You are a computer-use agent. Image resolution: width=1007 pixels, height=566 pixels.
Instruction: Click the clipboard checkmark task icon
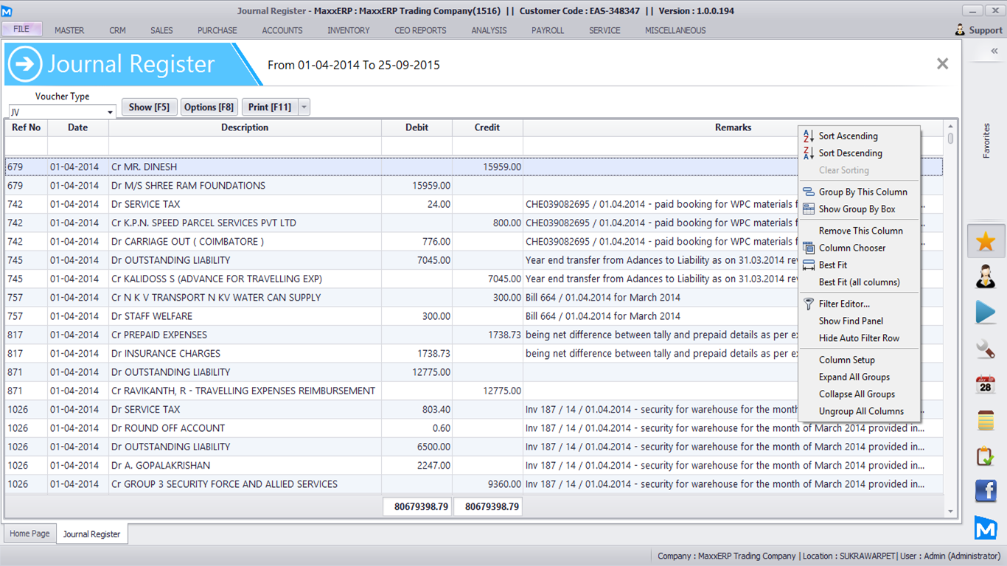(x=986, y=456)
